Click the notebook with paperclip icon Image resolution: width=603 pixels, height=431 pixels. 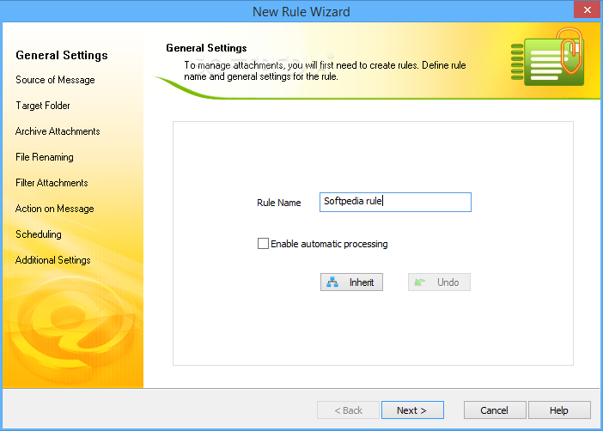(x=548, y=57)
